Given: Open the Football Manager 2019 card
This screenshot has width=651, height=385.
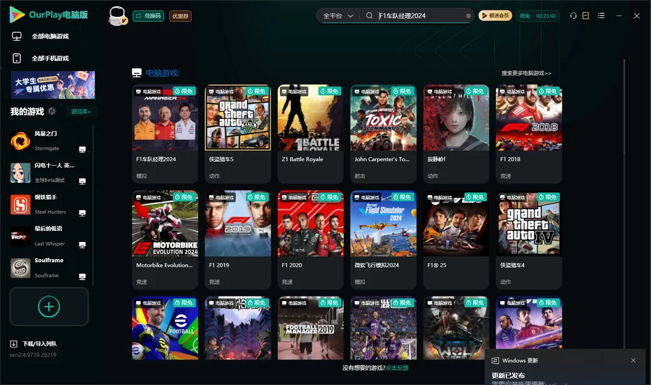Looking at the screenshot, I should [311, 328].
